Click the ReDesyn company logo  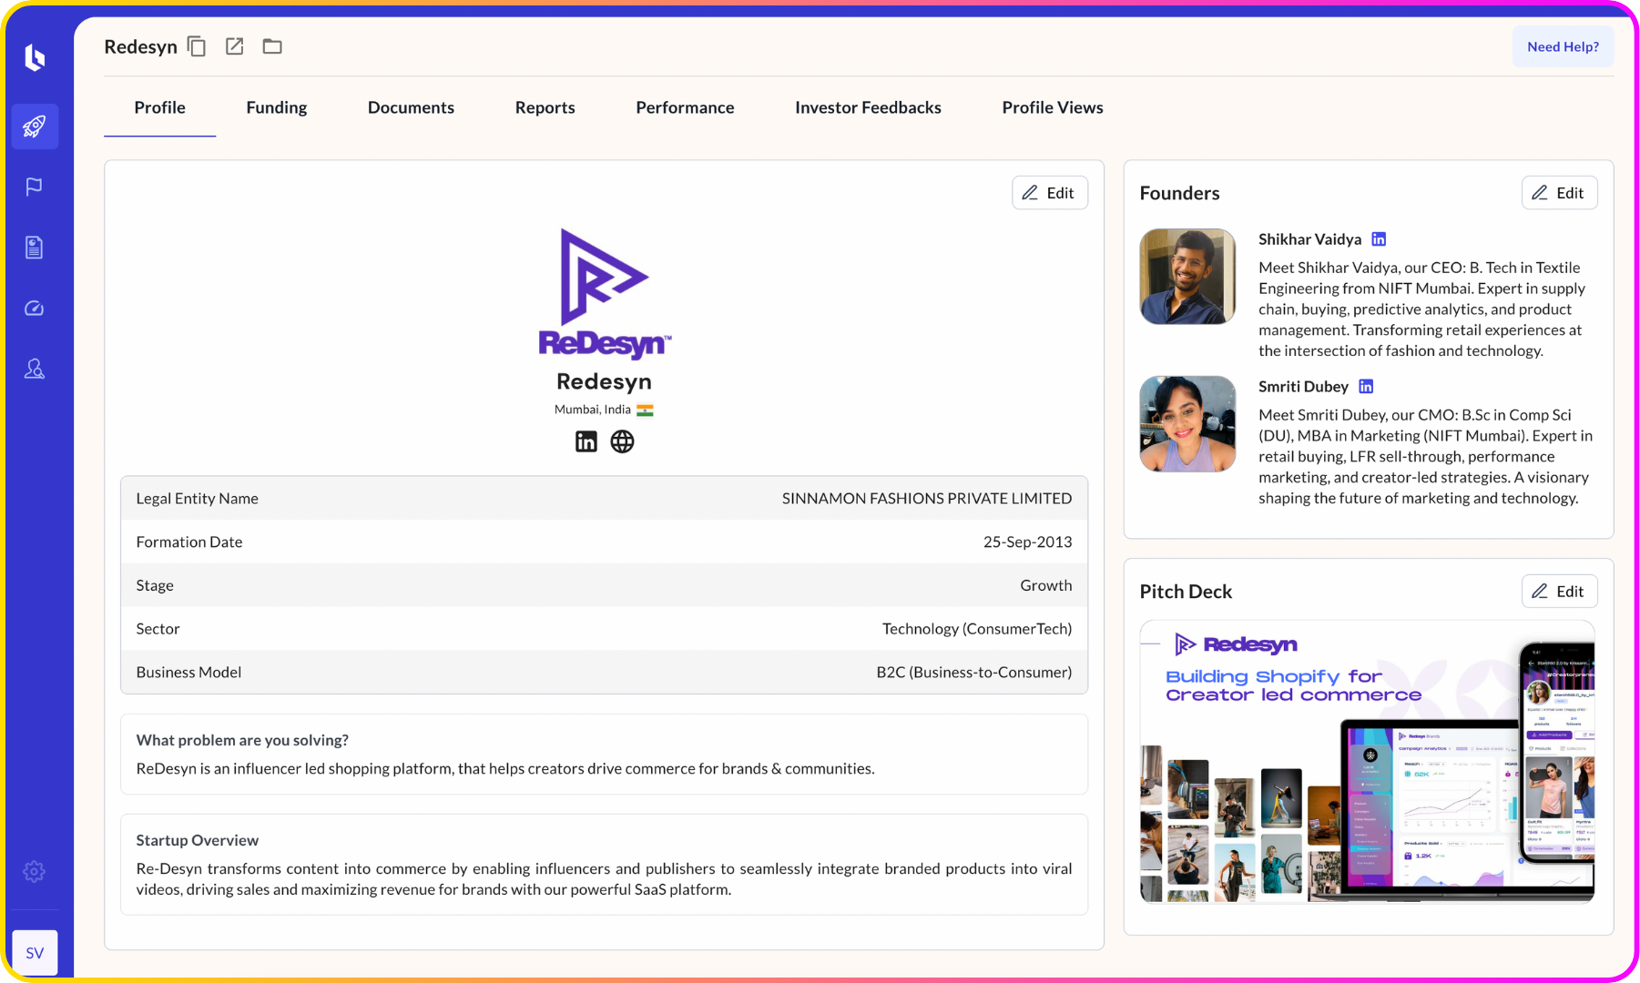pyautogui.click(x=605, y=293)
